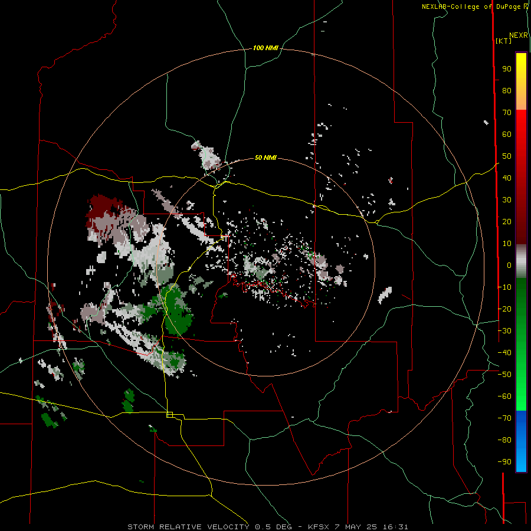Select the 80 value on velocity scale

(507, 91)
